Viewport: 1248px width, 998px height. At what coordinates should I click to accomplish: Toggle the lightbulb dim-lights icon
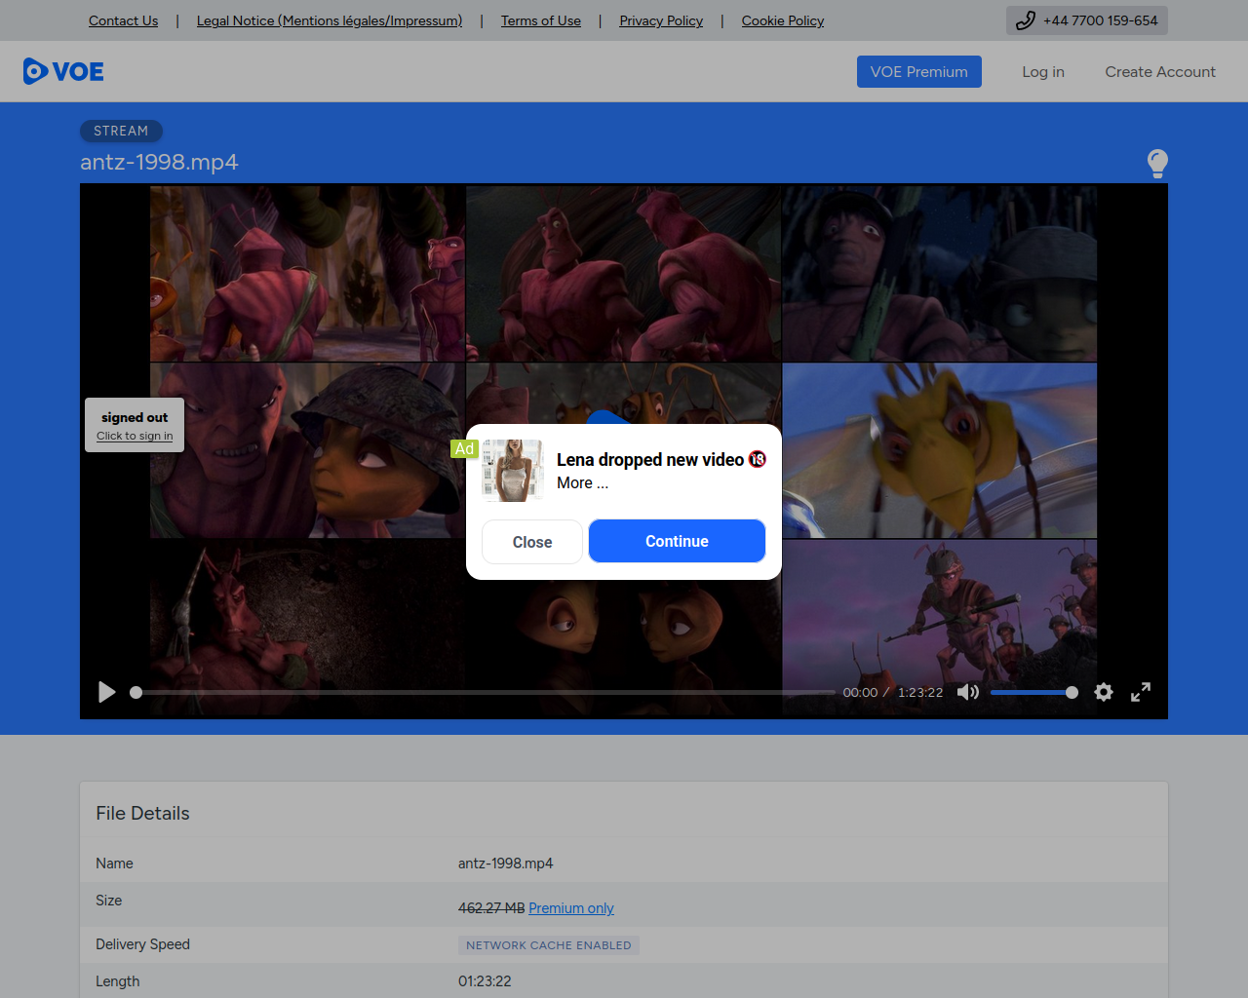pos(1157,163)
